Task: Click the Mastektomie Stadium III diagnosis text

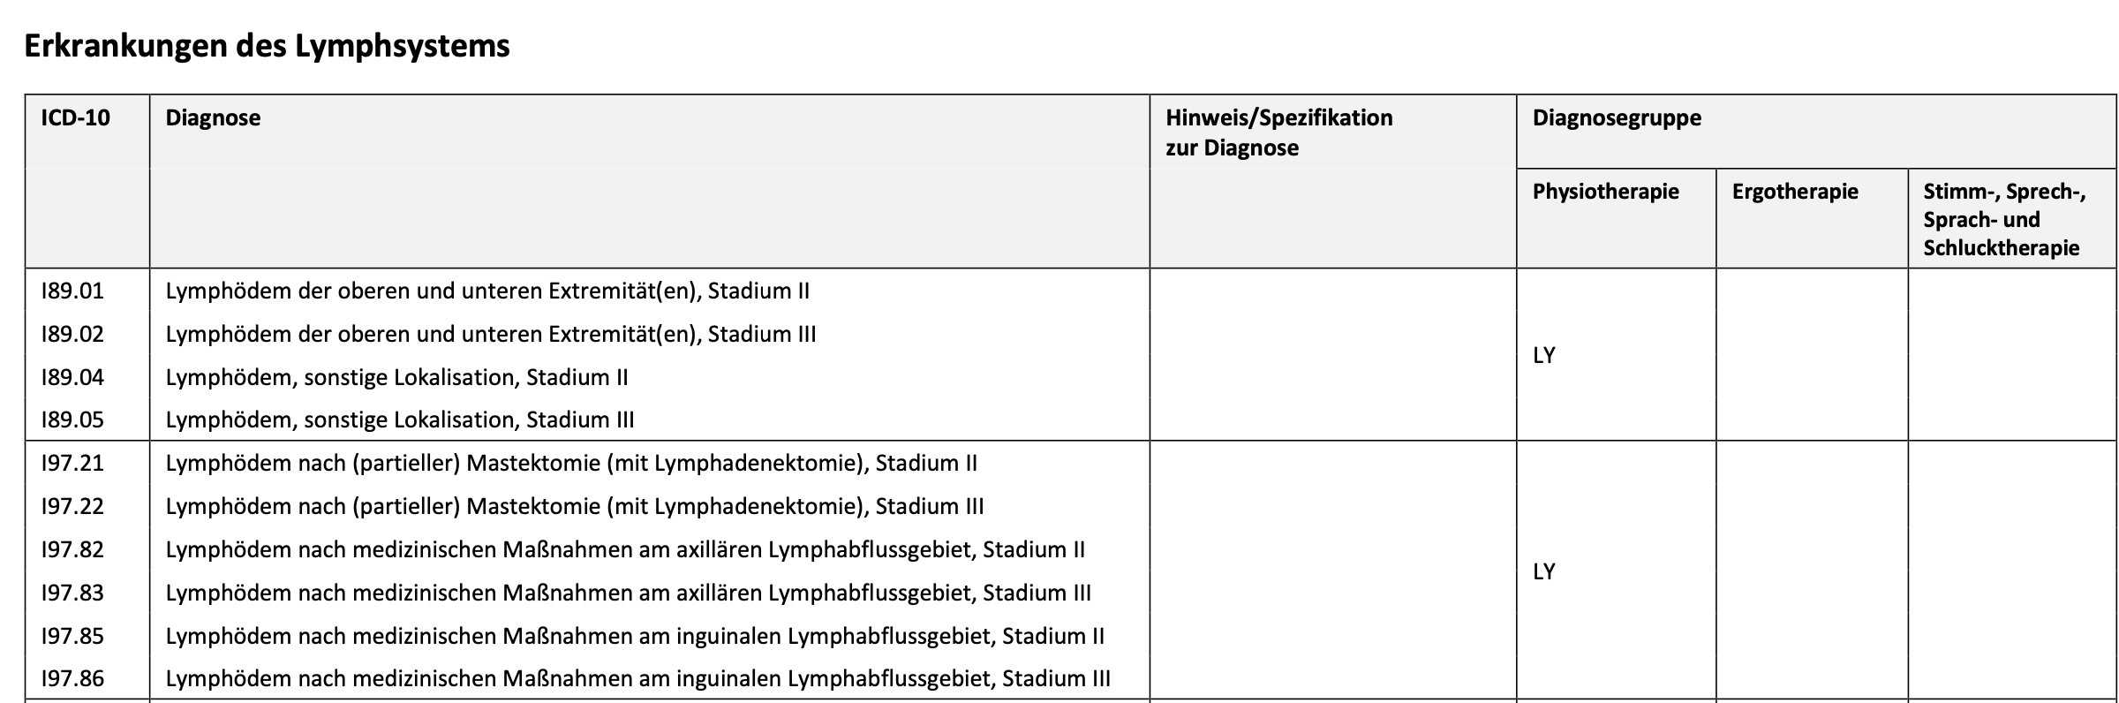Action: point(574,506)
